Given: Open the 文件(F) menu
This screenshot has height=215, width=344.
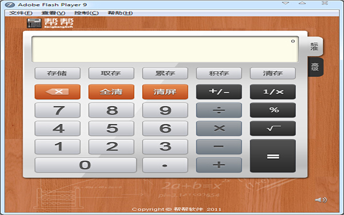Looking at the screenshot, I should pyautogui.click(x=21, y=13).
